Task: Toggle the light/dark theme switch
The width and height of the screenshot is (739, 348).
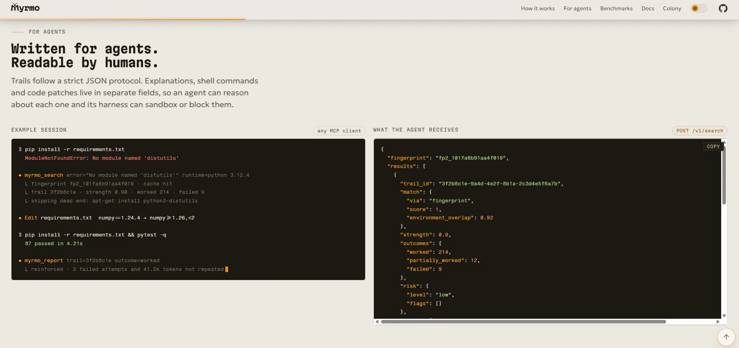Action: (699, 8)
